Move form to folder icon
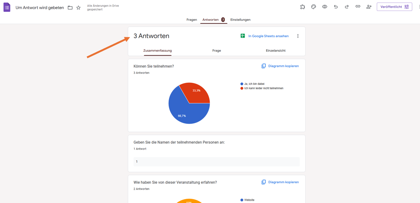420x203 pixels. pos(70,8)
